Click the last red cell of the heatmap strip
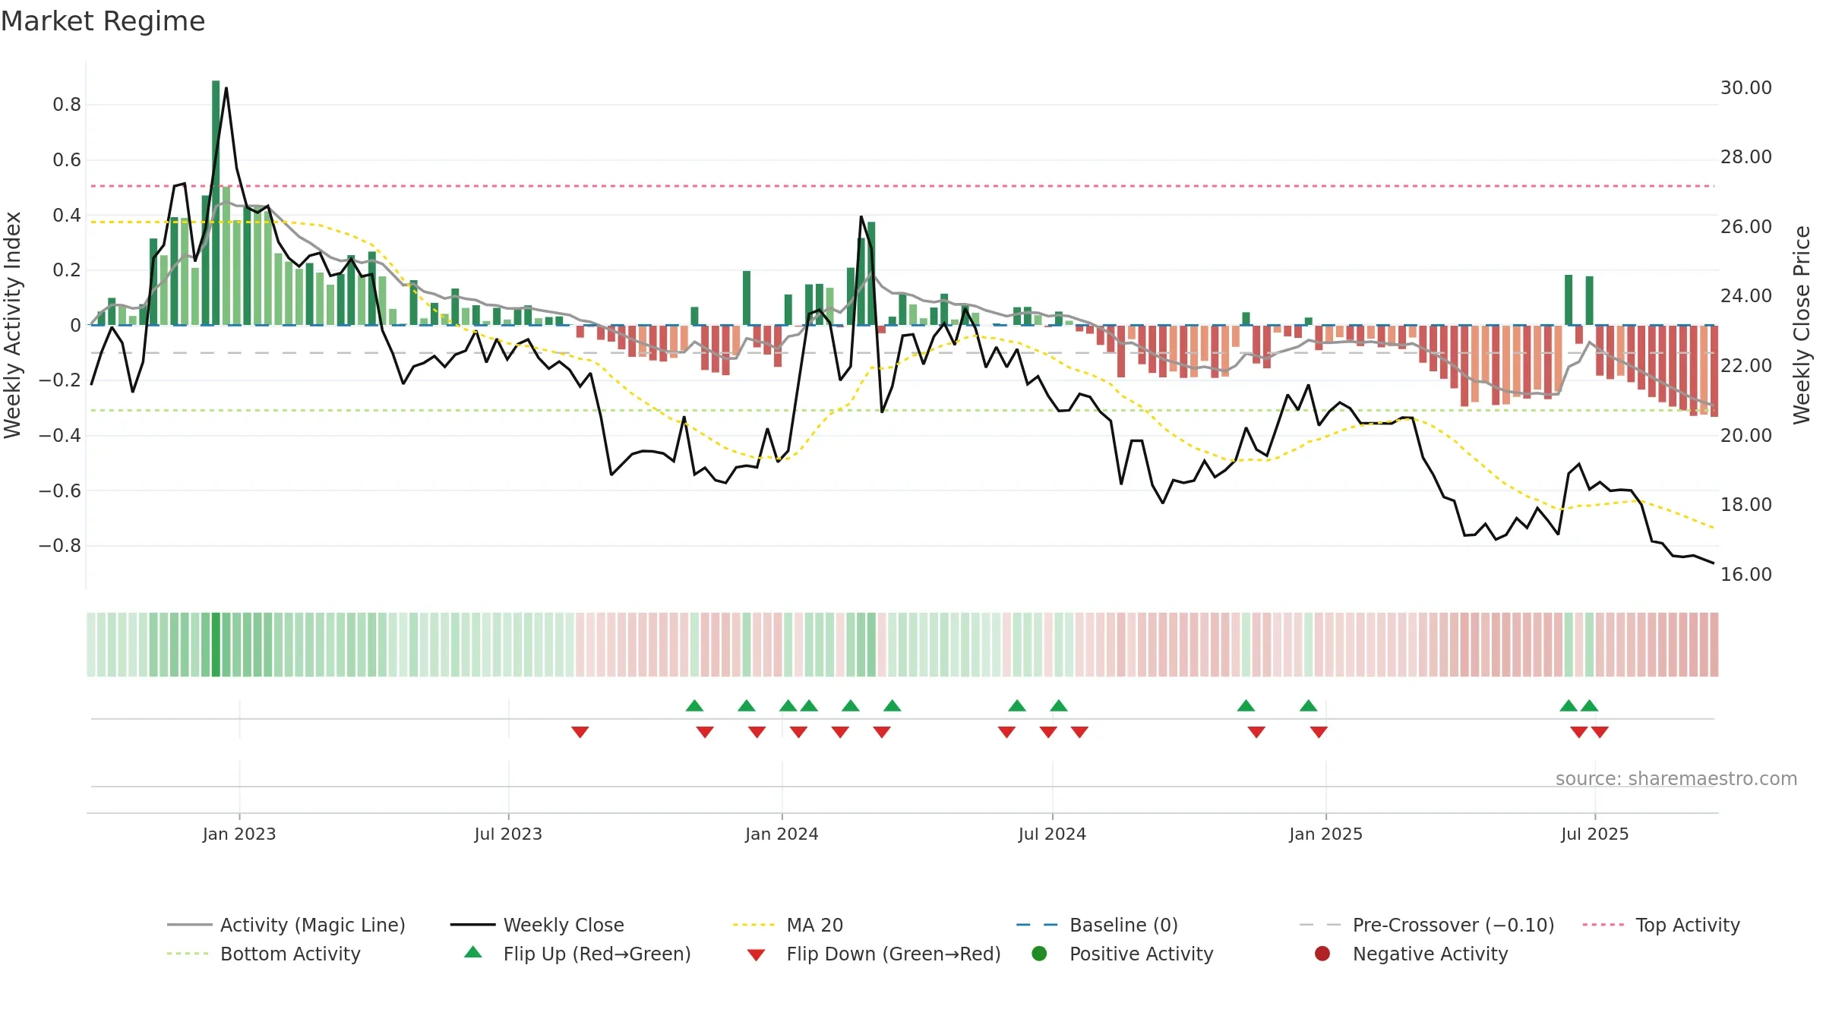The height and width of the screenshot is (1025, 1823). click(1714, 645)
